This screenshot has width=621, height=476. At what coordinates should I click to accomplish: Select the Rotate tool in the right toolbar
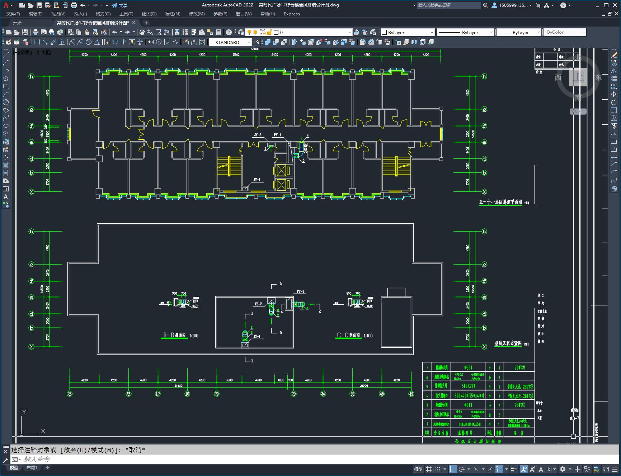614,102
